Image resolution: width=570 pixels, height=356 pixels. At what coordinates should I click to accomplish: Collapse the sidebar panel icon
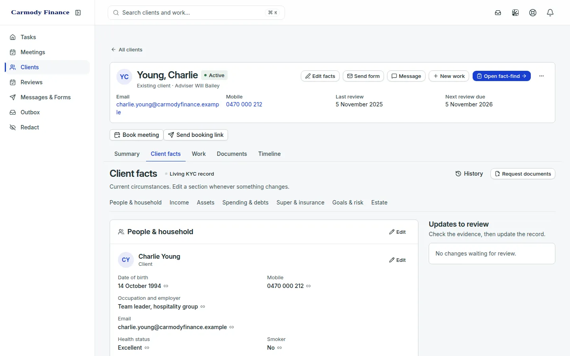point(78,13)
